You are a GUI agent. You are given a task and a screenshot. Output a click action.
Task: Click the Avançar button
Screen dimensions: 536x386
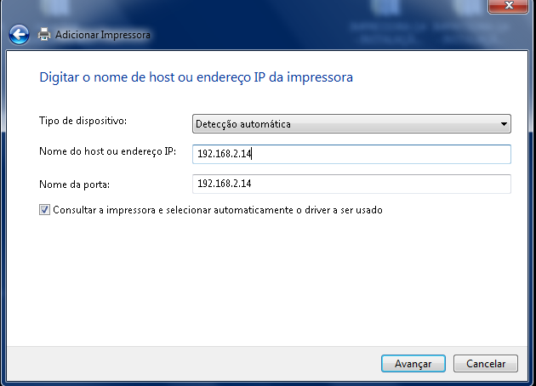pyautogui.click(x=413, y=363)
